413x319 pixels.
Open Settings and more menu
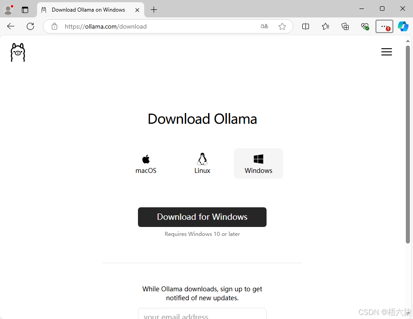coord(384,26)
